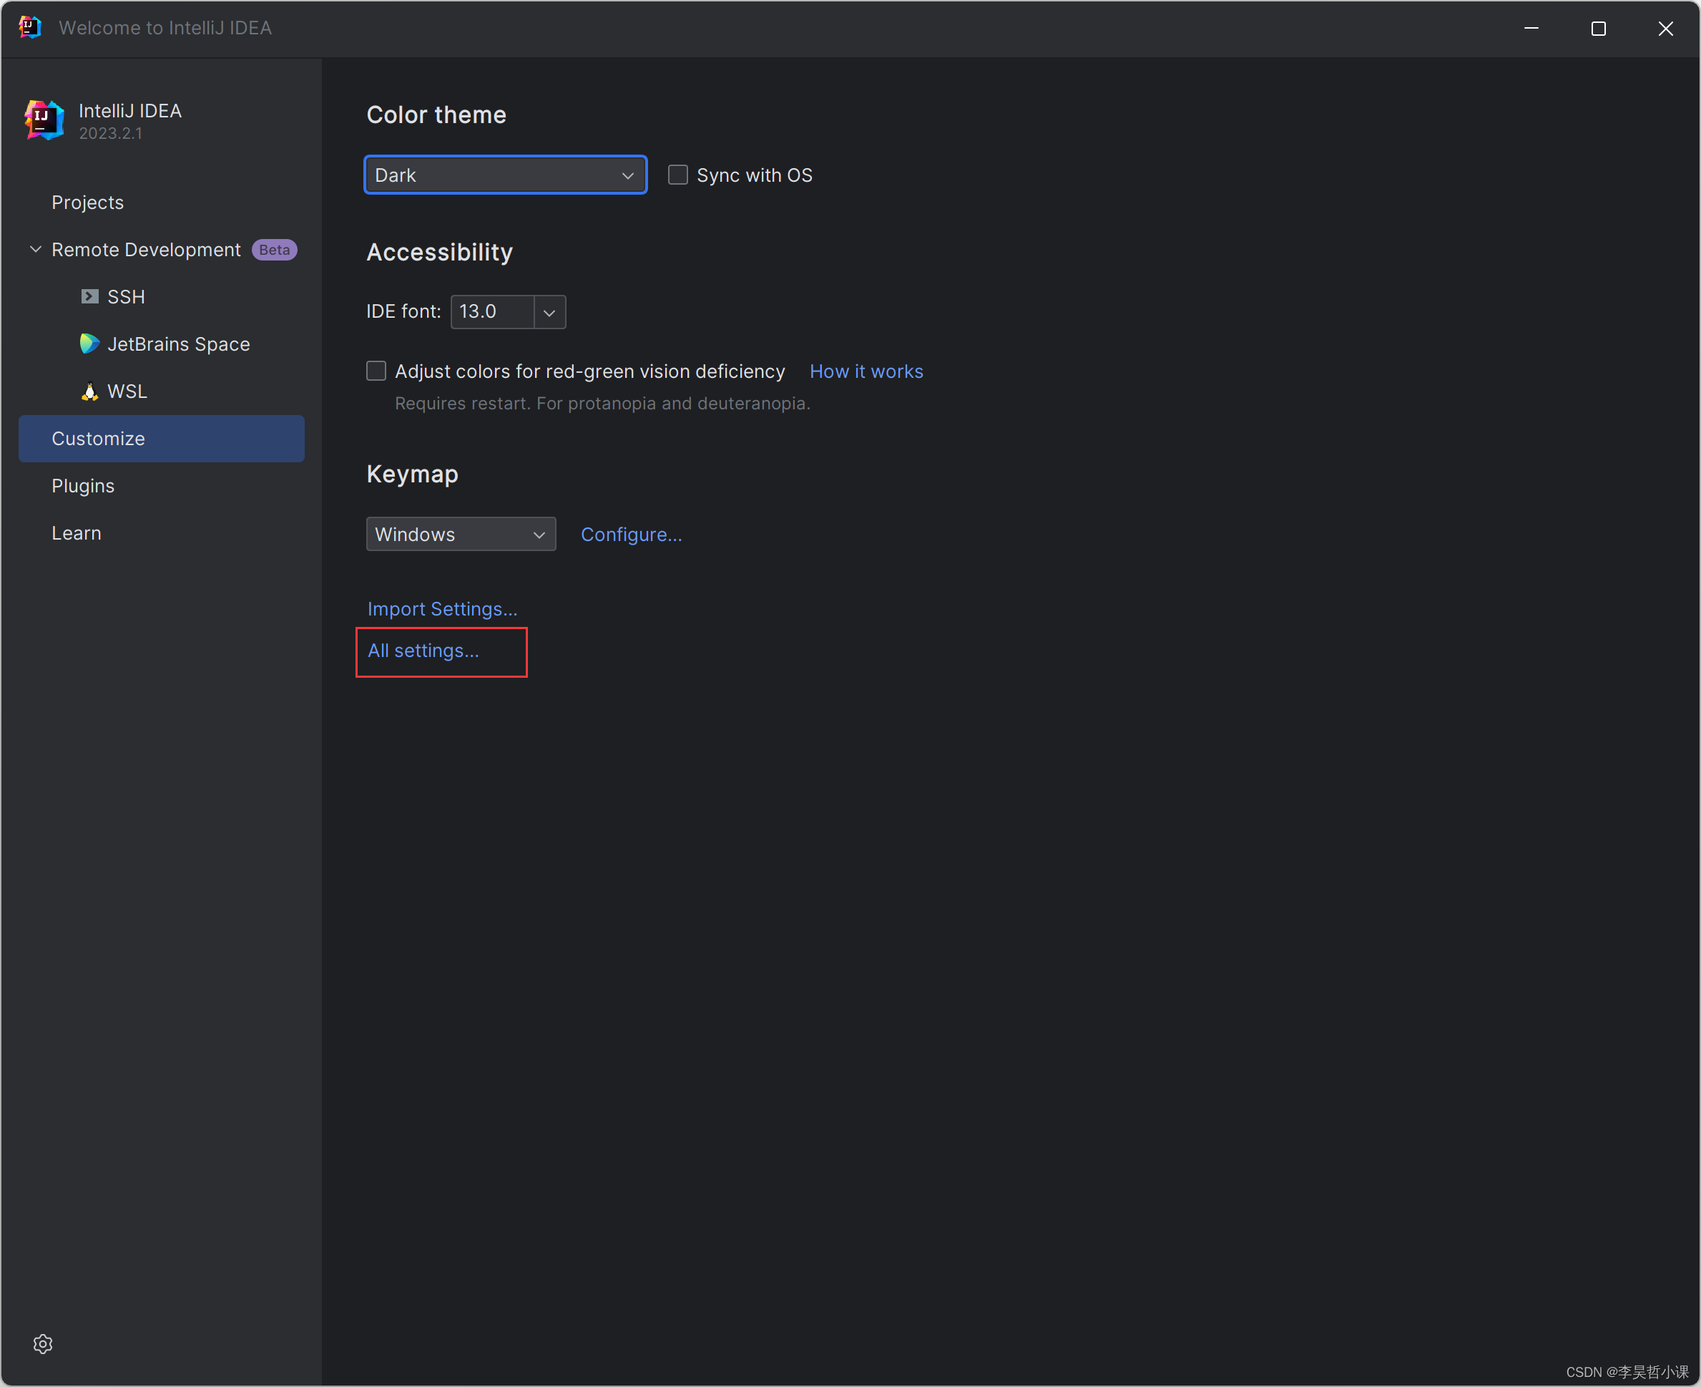
Task: Click the 'Requires restart' hint text
Action: (x=603, y=404)
